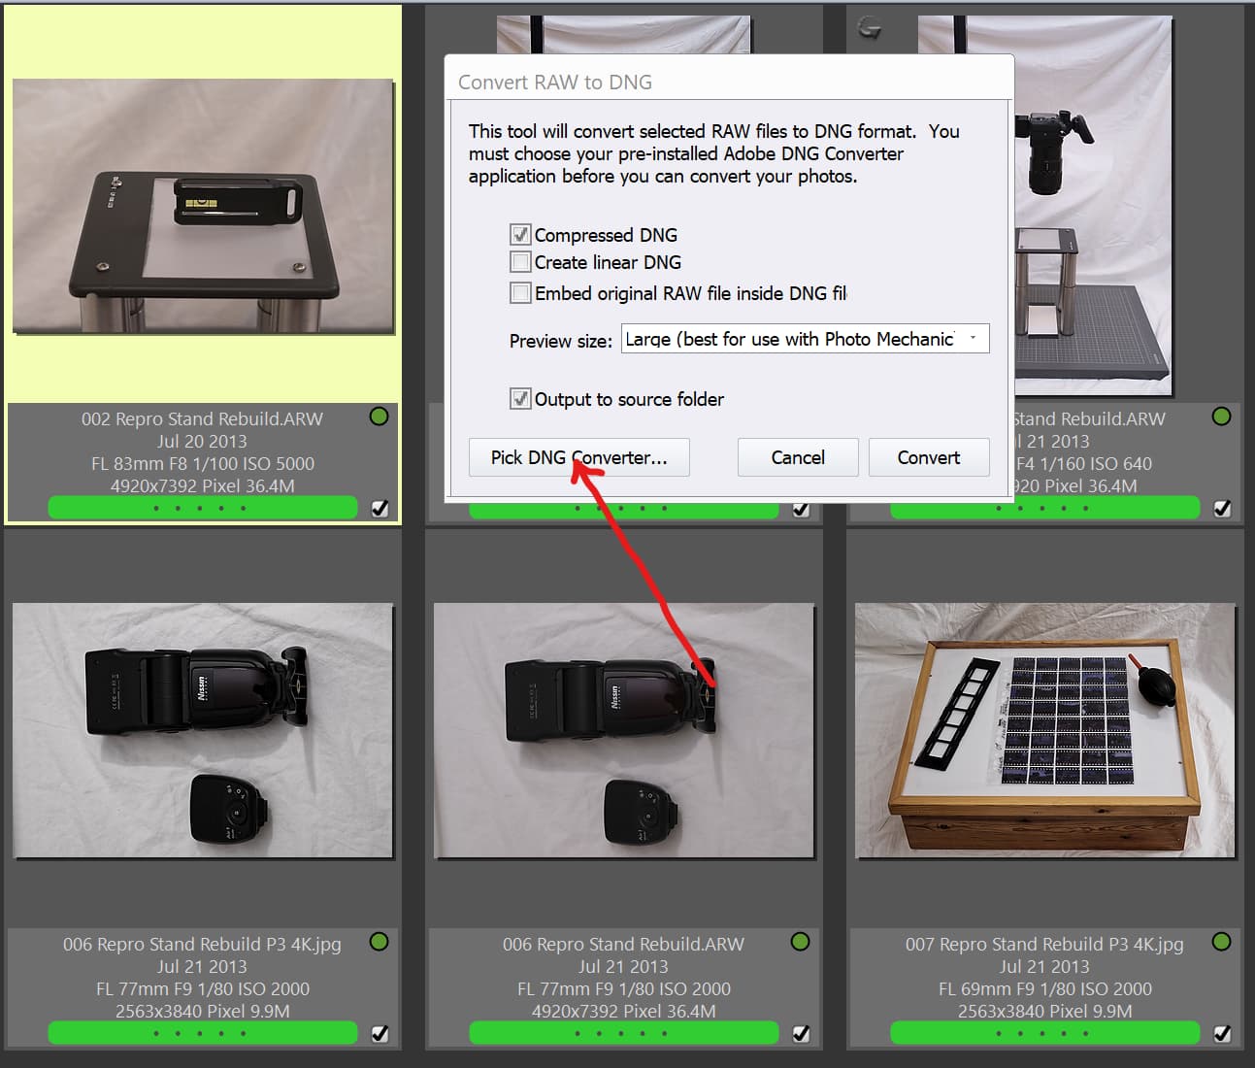The height and width of the screenshot is (1068, 1255).
Task: Click green color class circle for 002 Repro Stand Rebuild.ARW
Action: click(x=380, y=417)
